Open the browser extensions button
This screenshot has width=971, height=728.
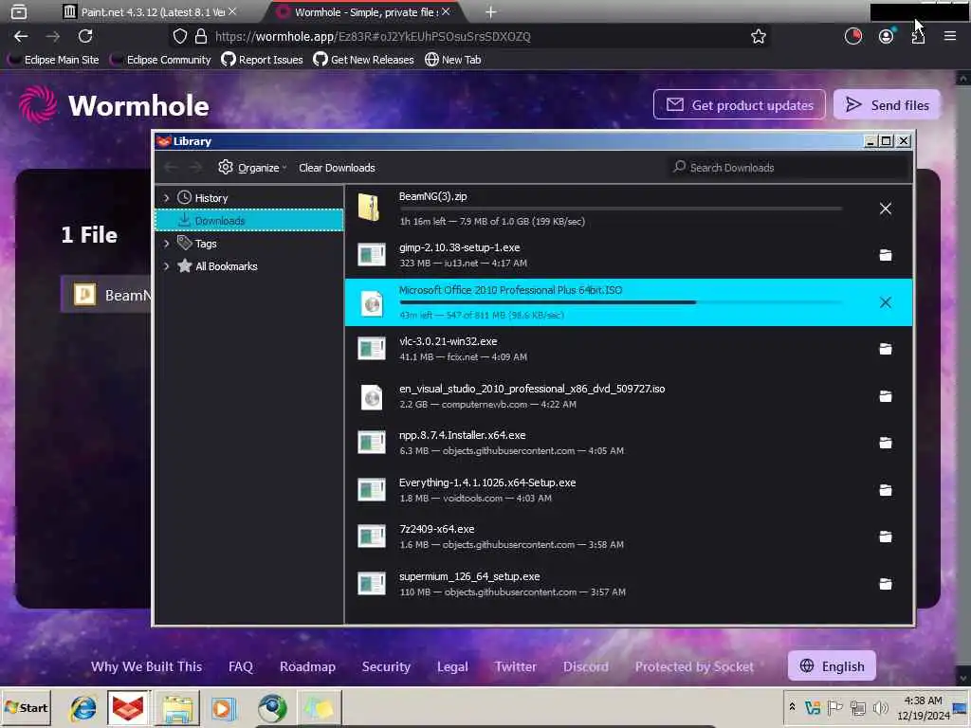coord(918,37)
